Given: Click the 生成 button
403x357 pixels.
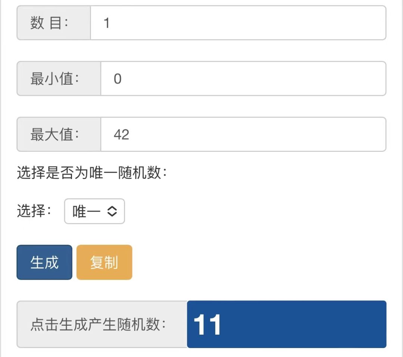Looking at the screenshot, I should [x=44, y=262].
